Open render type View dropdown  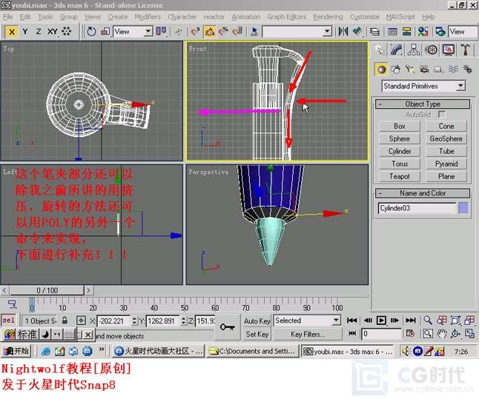click(x=463, y=32)
